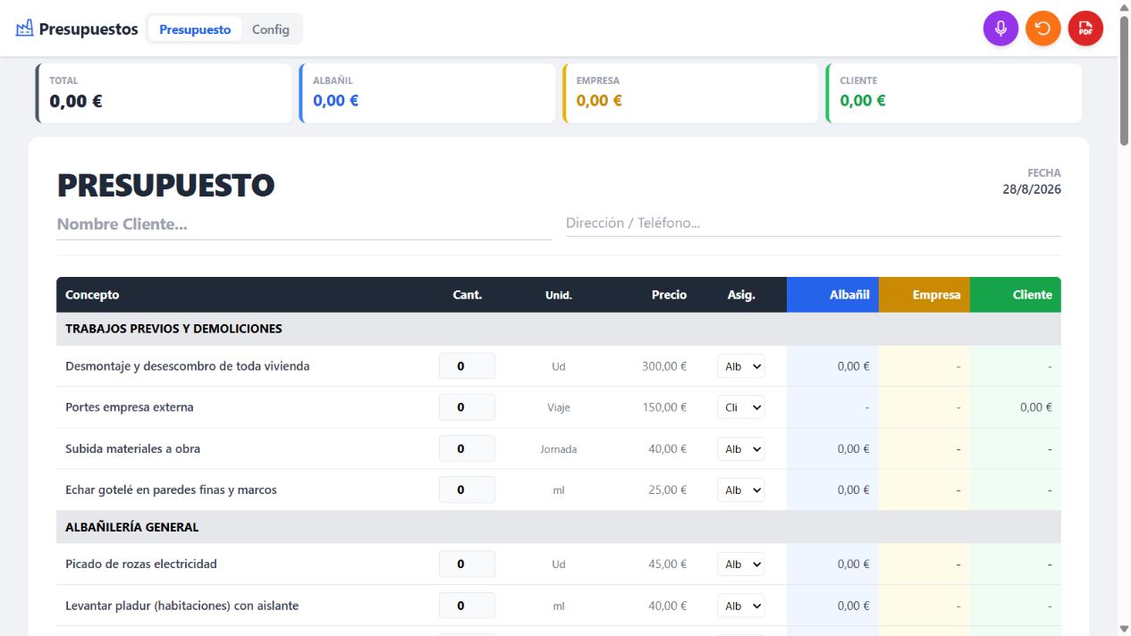Click the EMPRESA summary card

point(690,93)
